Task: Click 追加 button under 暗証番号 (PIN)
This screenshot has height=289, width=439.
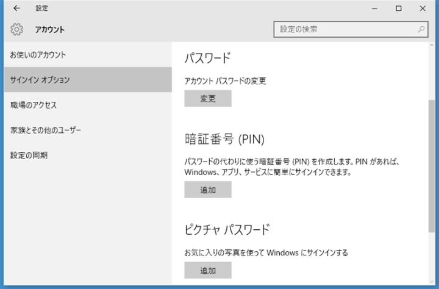Action: (x=208, y=190)
